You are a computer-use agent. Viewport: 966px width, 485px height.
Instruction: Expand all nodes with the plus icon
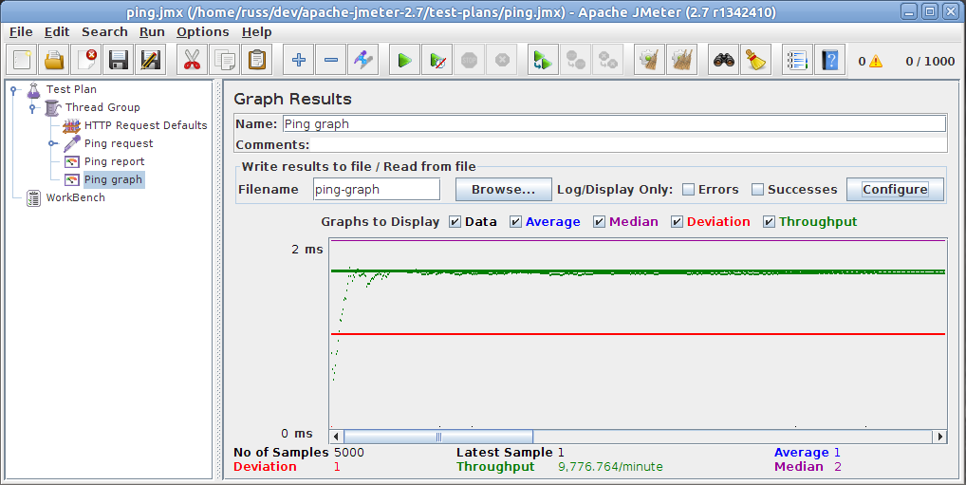(299, 60)
